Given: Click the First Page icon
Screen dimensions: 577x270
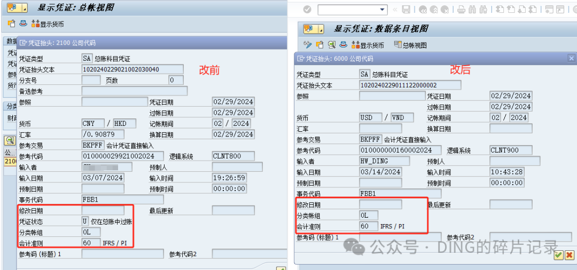Looking at the screenshot, I should pyautogui.click(x=500, y=10).
